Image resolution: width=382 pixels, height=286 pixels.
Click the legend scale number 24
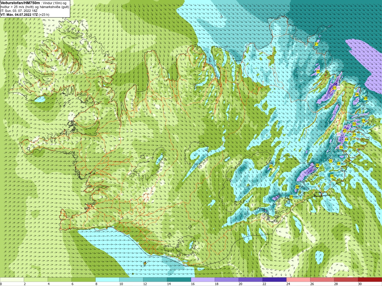click(x=288, y=284)
